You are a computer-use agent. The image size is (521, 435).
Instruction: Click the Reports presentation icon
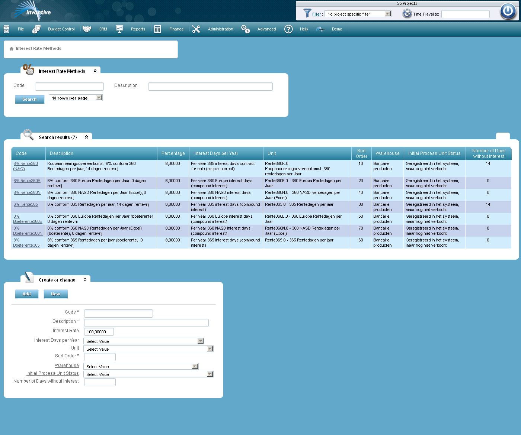pyautogui.click(x=119, y=29)
